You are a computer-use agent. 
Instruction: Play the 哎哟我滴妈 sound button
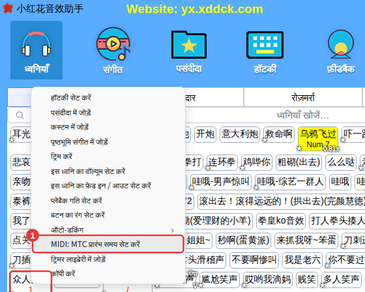267,280
